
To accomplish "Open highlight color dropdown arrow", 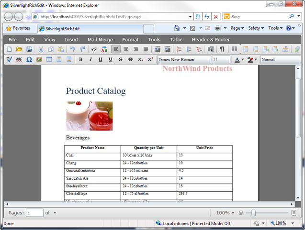I will [x=256, y=59].
